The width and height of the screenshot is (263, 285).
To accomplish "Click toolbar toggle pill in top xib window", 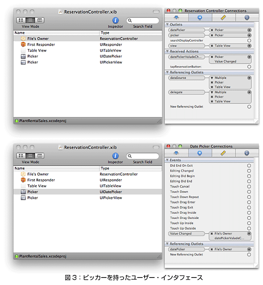I will coord(156,12).
